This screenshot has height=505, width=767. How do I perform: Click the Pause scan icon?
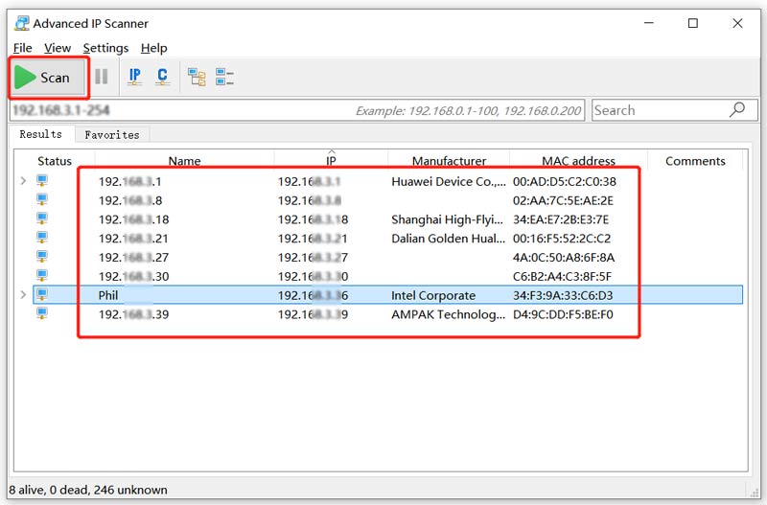[x=102, y=77]
